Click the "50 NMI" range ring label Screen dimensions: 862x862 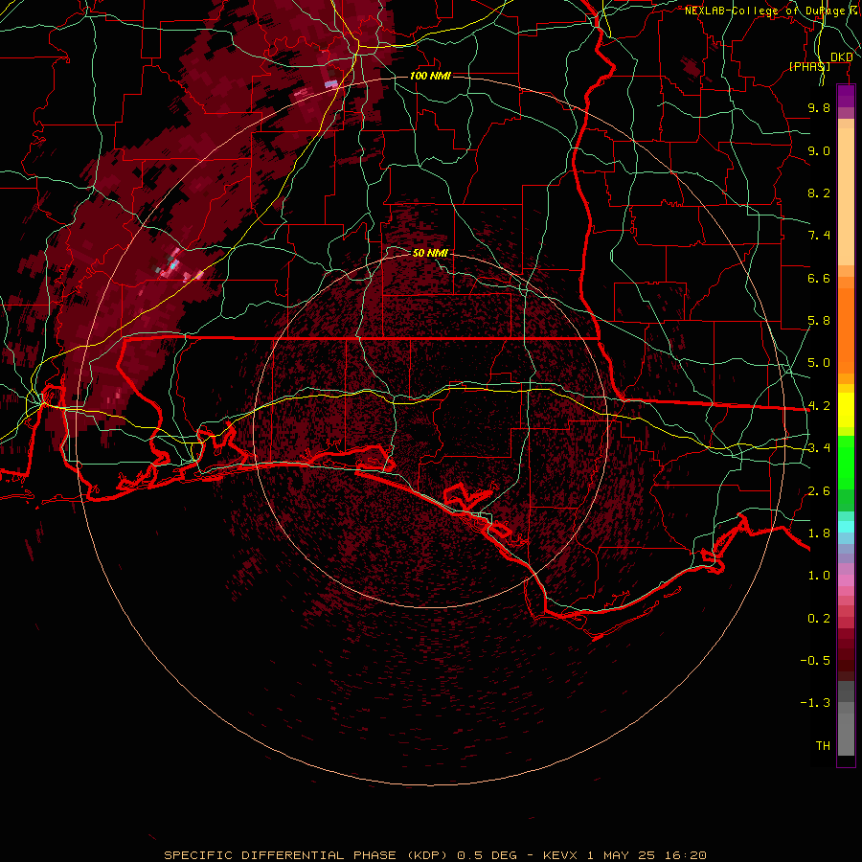(x=430, y=253)
